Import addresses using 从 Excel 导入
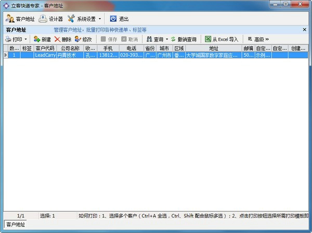312x233 pixels. [222, 39]
